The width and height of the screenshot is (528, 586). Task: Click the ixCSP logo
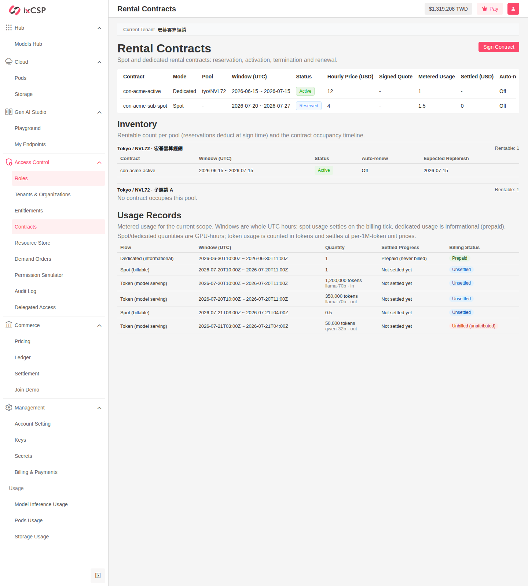pyautogui.click(x=27, y=10)
